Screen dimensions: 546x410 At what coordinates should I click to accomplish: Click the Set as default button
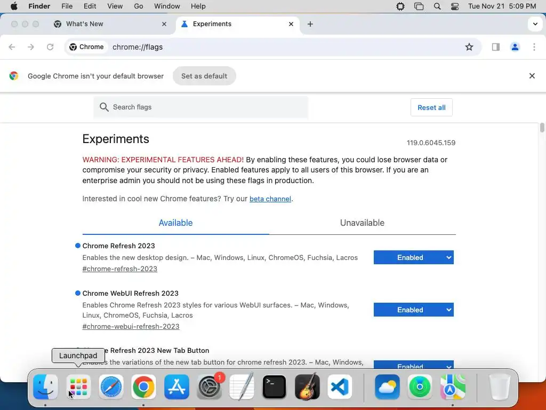204,76
